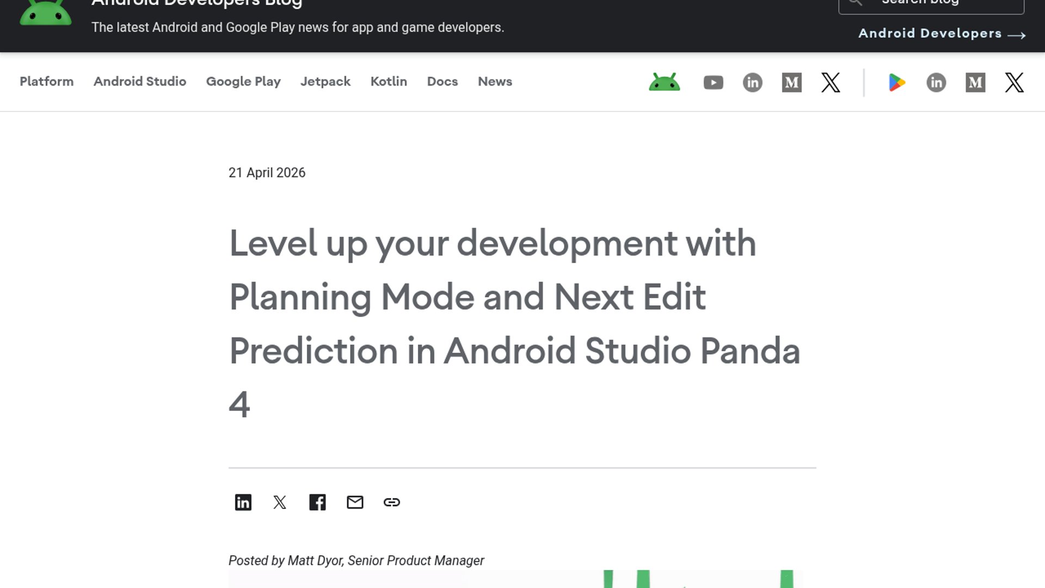Go to the Jetpack category
The height and width of the screenshot is (588, 1045).
click(x=325, y=82)
